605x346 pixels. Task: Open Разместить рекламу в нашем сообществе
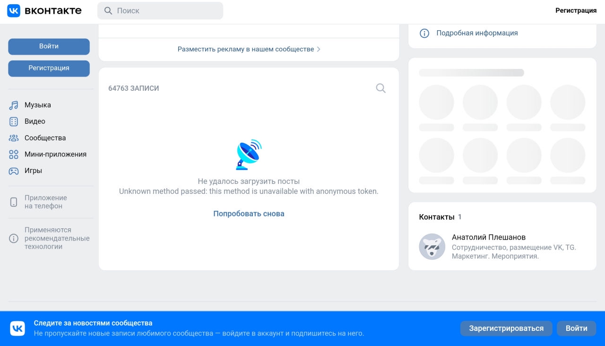coord(246,49)
